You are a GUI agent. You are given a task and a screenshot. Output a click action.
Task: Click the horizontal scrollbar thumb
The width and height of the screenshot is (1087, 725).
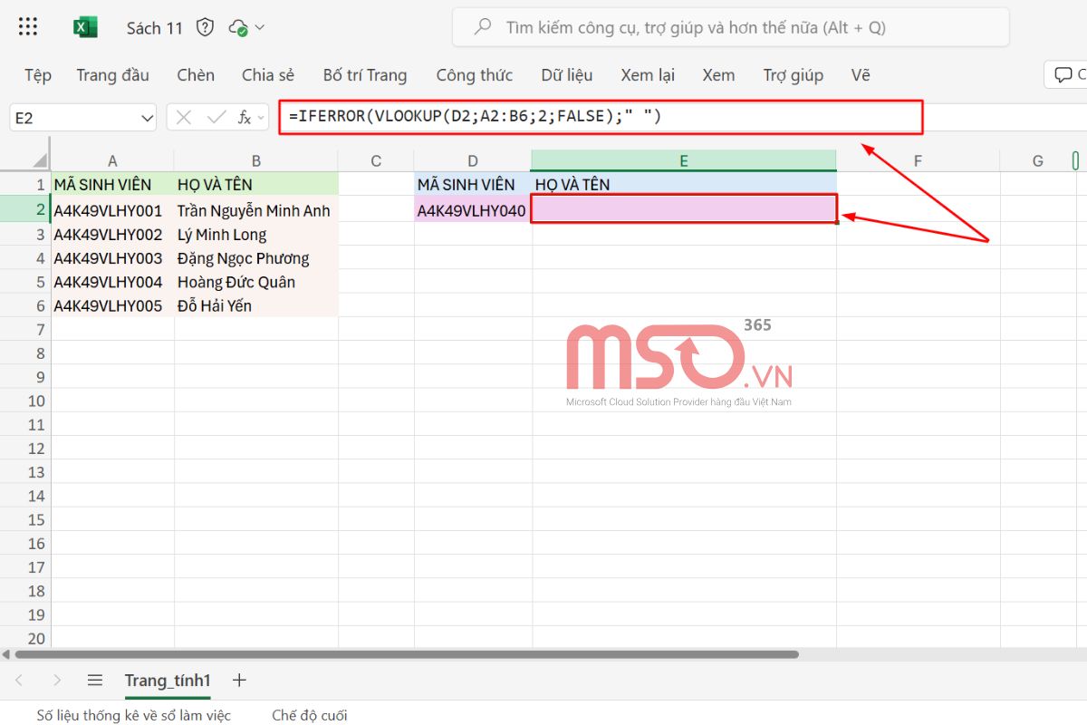click(407, 653)
